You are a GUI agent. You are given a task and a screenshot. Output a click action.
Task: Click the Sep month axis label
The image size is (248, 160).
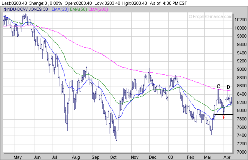96,157
